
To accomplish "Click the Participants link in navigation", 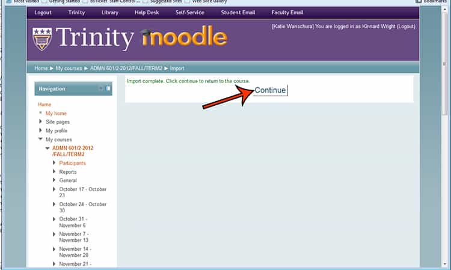I will (x=72, y=163).
